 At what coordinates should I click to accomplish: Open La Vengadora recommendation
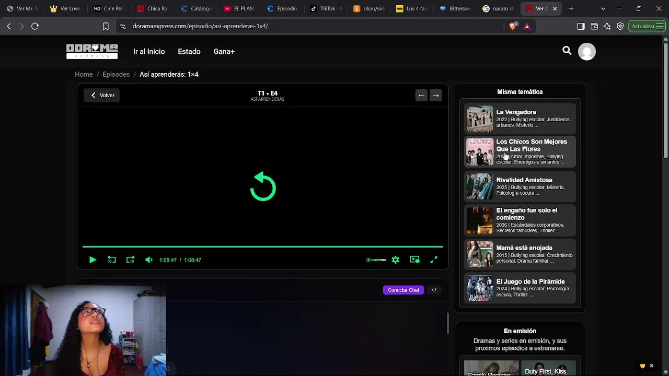point(520,119)
